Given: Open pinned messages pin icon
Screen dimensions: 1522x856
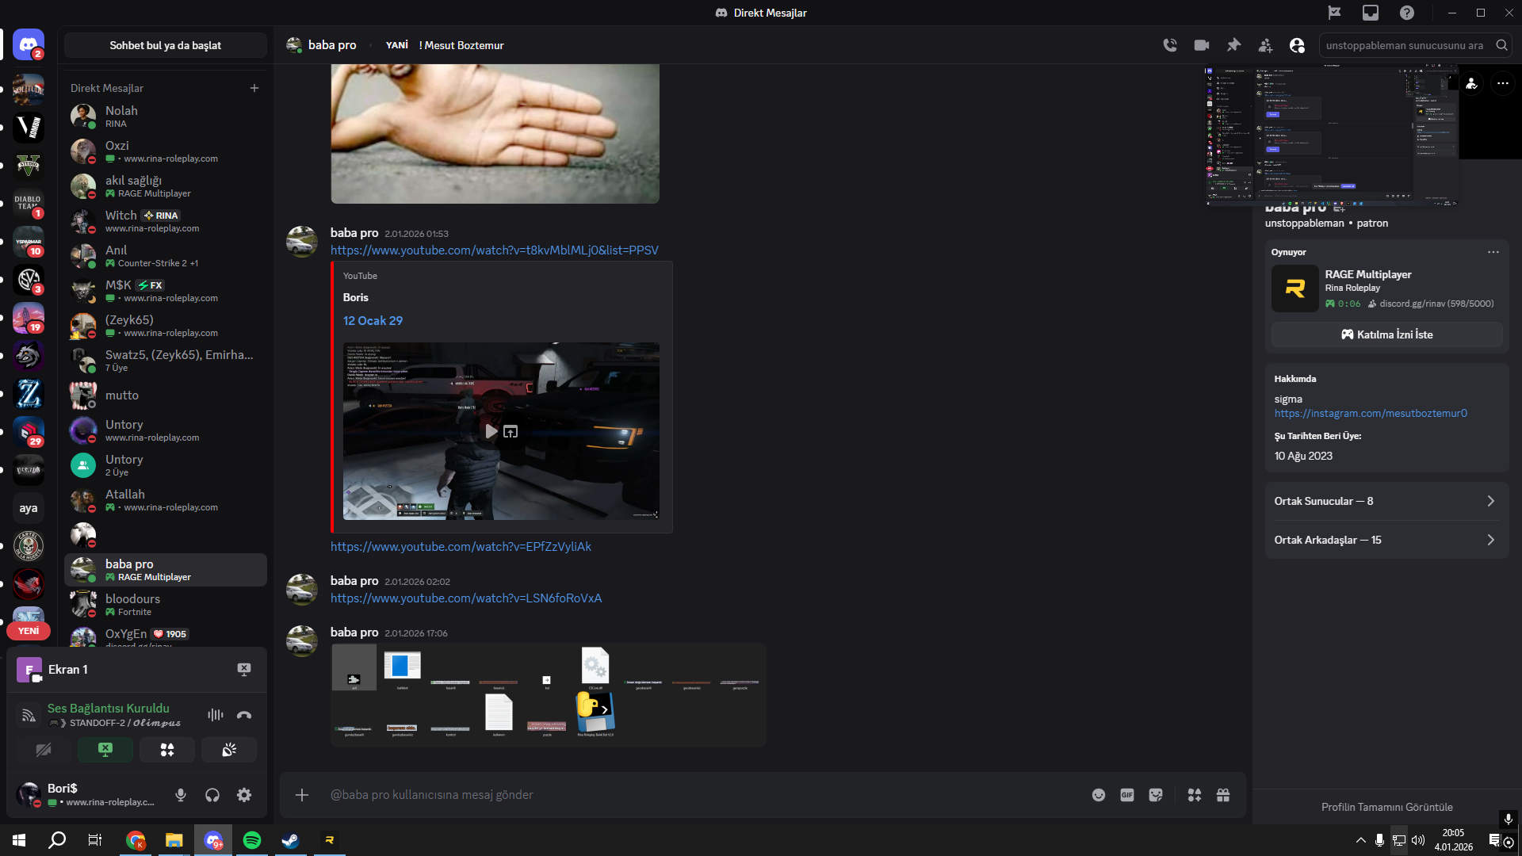Looking at the screenshot, I should [x=1233, y=45].
